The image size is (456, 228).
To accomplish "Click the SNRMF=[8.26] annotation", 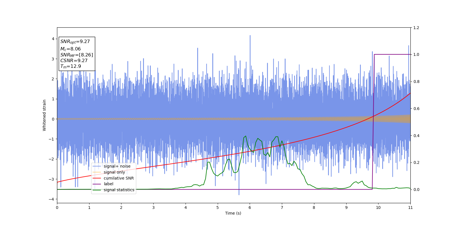I will pyautogui.click(x=77, y=55).
